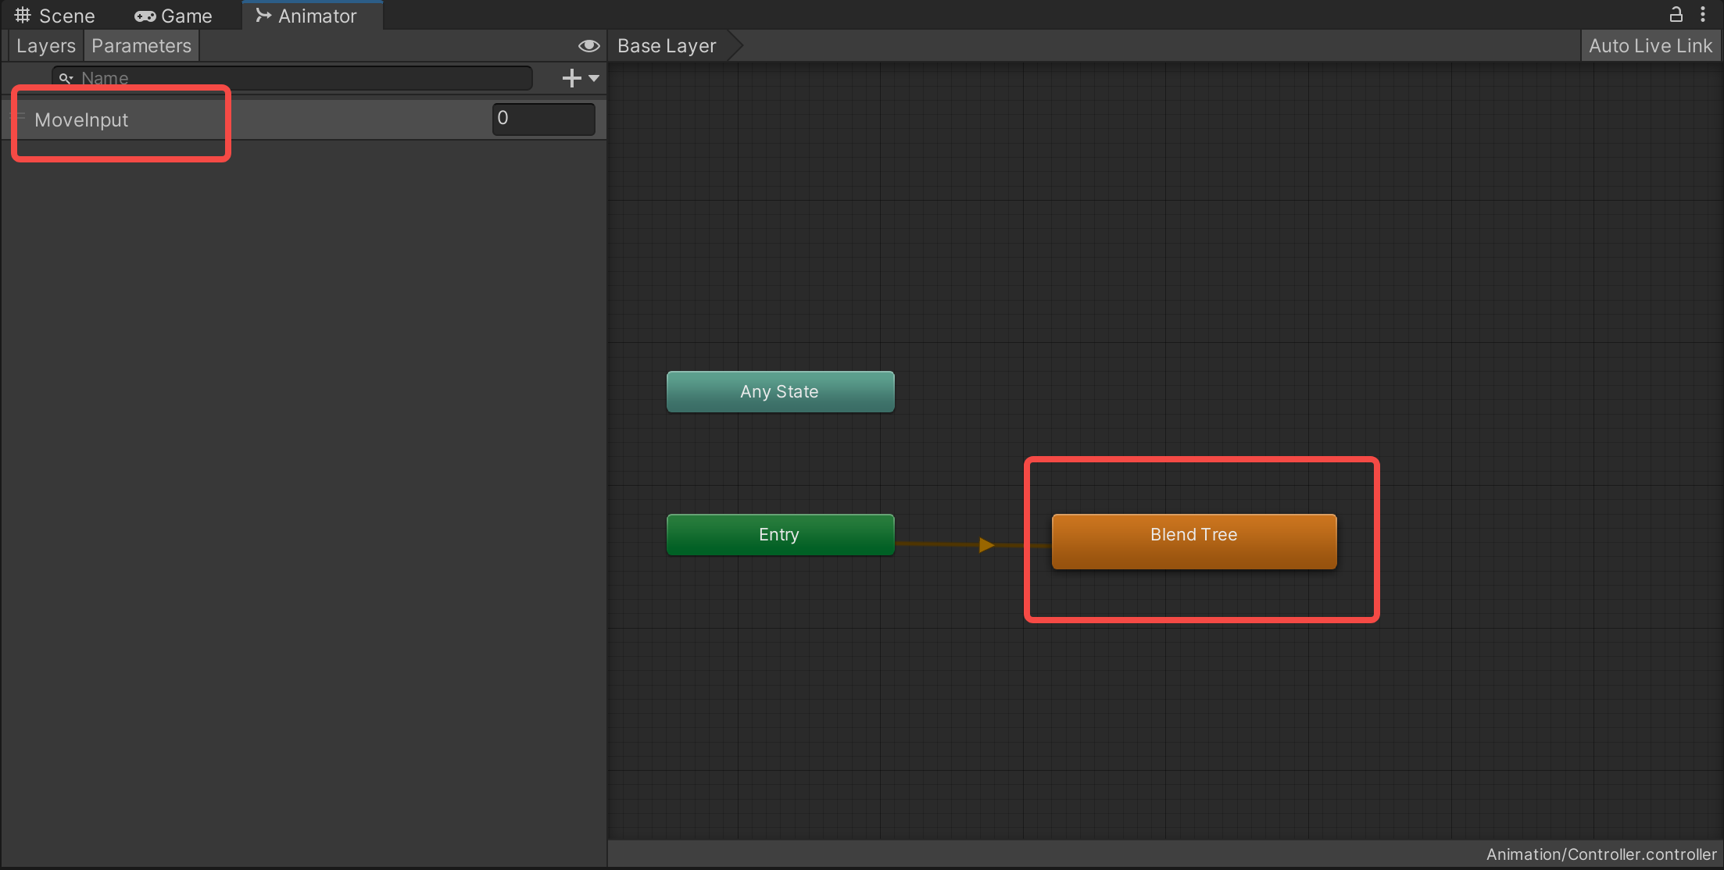Click the Entry node

[x=778, y=533]
